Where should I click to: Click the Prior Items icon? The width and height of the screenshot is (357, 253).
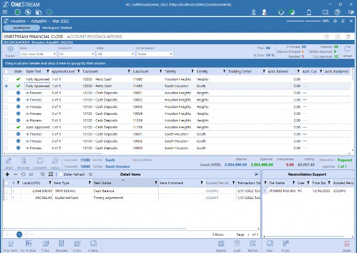point(10,244)
